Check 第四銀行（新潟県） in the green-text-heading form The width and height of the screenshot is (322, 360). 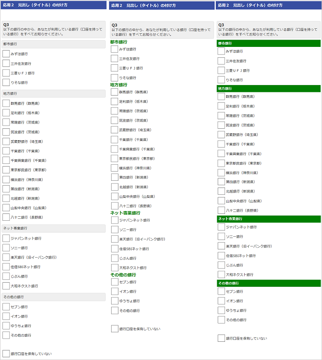pyautogui.click(x=115, y=177)
